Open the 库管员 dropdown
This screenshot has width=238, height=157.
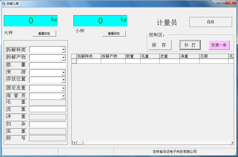click(64, 96)
